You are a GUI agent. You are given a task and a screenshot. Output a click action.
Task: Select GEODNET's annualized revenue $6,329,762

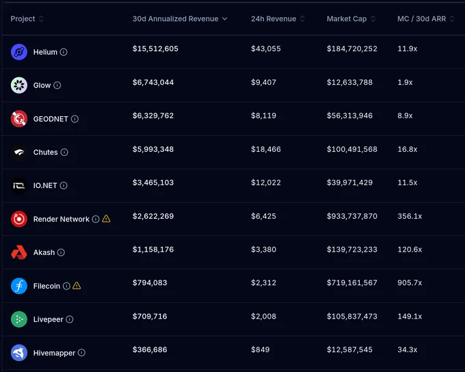pos(153,116)
